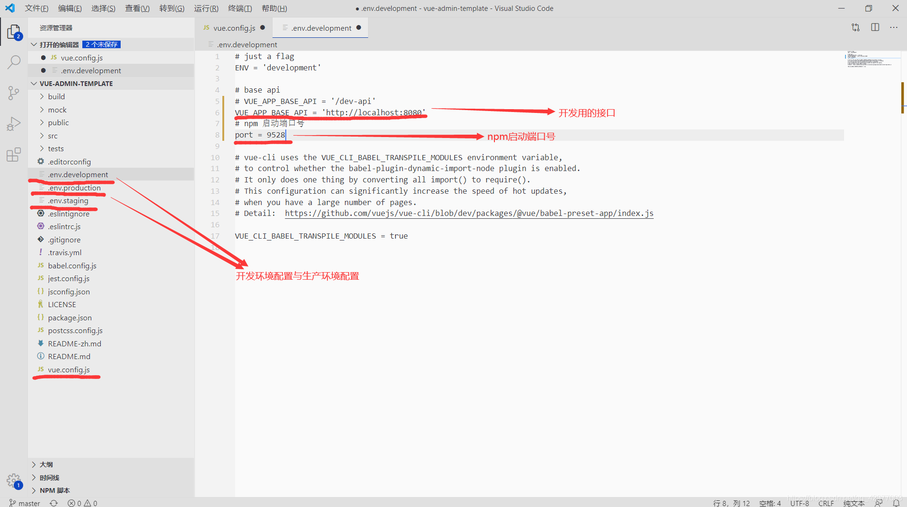The image size is (907, 507).
Task: Change indentation via 空格: 4
Action: coord(770,503)
